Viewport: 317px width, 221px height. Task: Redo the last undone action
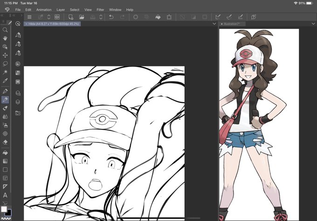pyautogui.click(x=122, y=17)
